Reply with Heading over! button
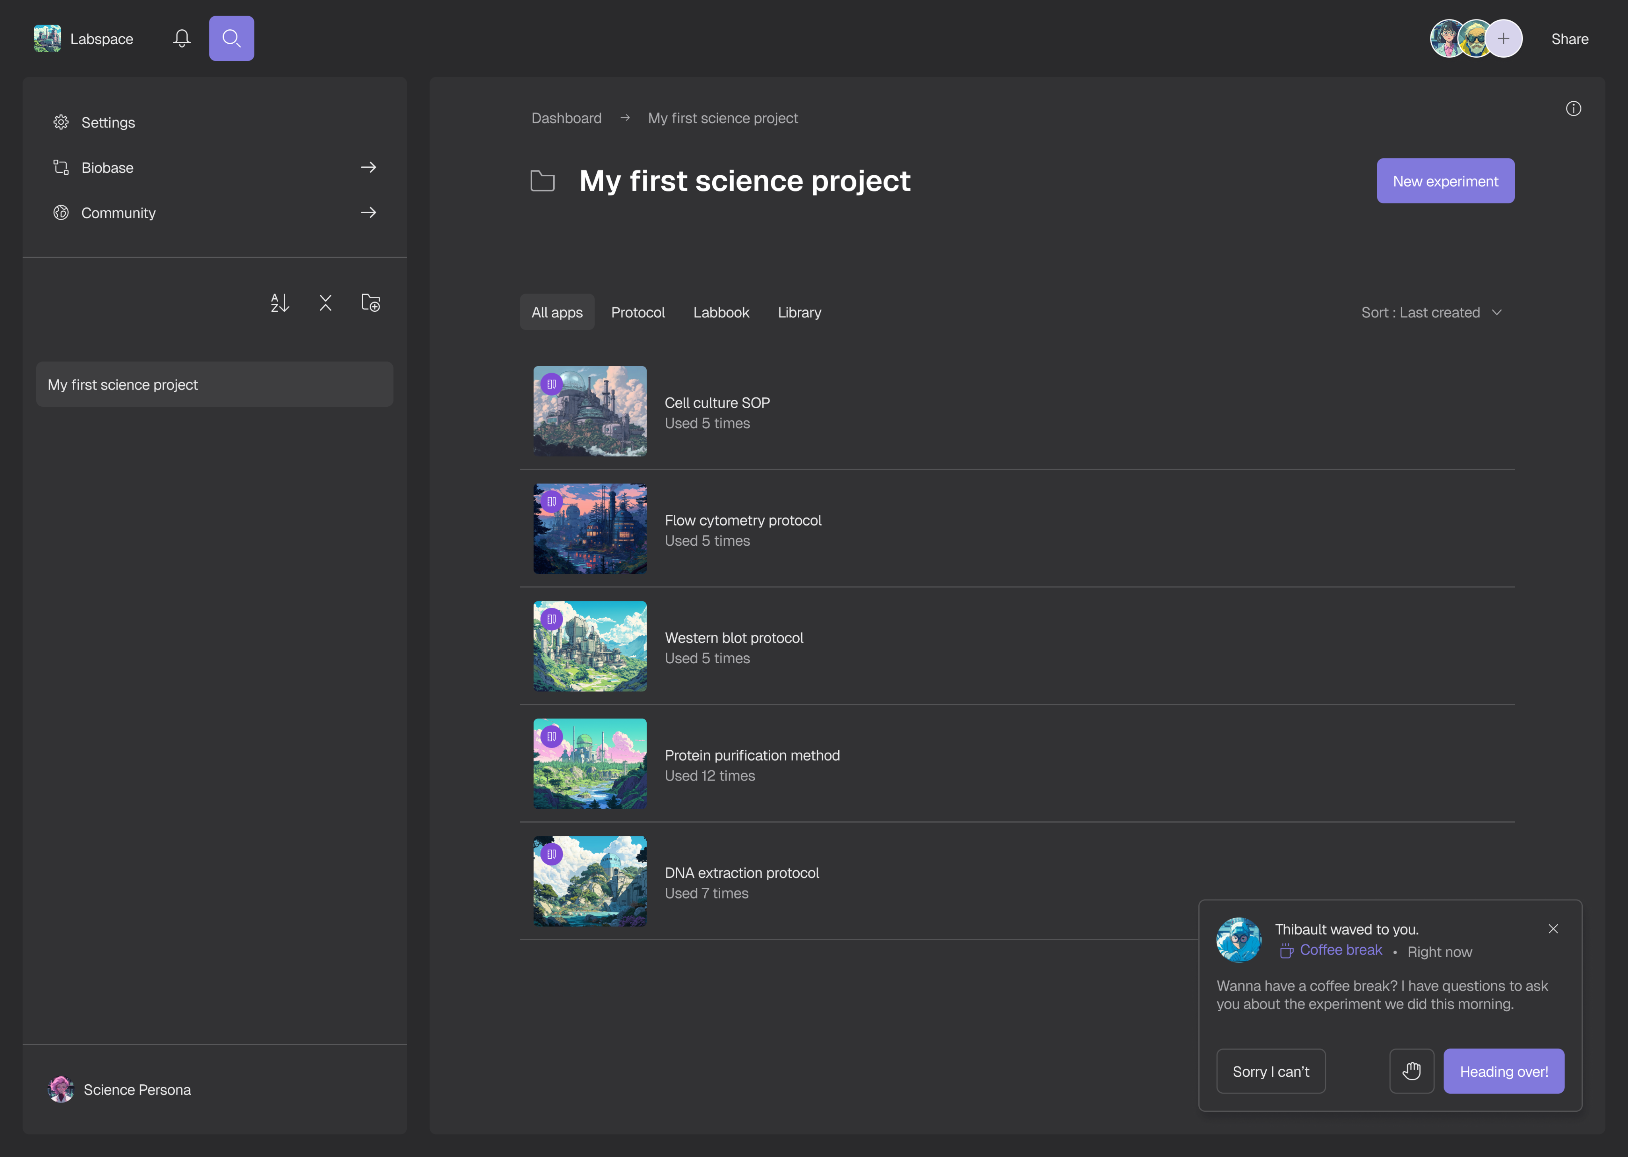This screenshot has height=1157, width=1628. point(1503,1071)
